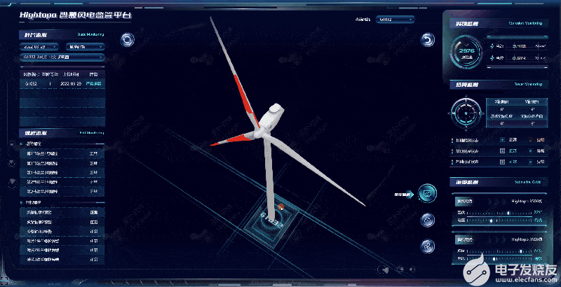Click the circular back arrow icon

pos(427,40)
